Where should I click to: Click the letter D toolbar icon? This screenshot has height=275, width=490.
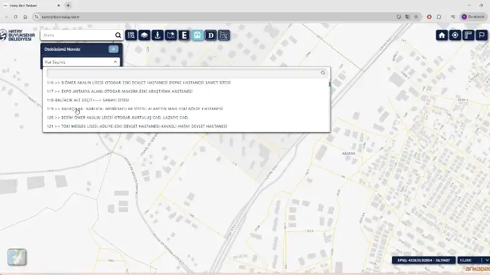tap(211, 35)
